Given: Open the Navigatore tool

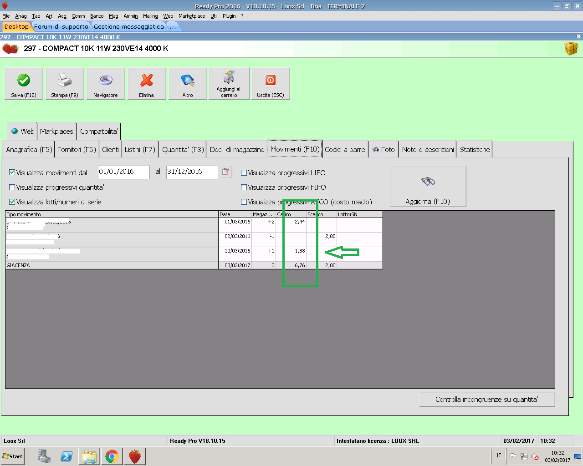Looking at the screenshot, I should click(x=106, y=83).
